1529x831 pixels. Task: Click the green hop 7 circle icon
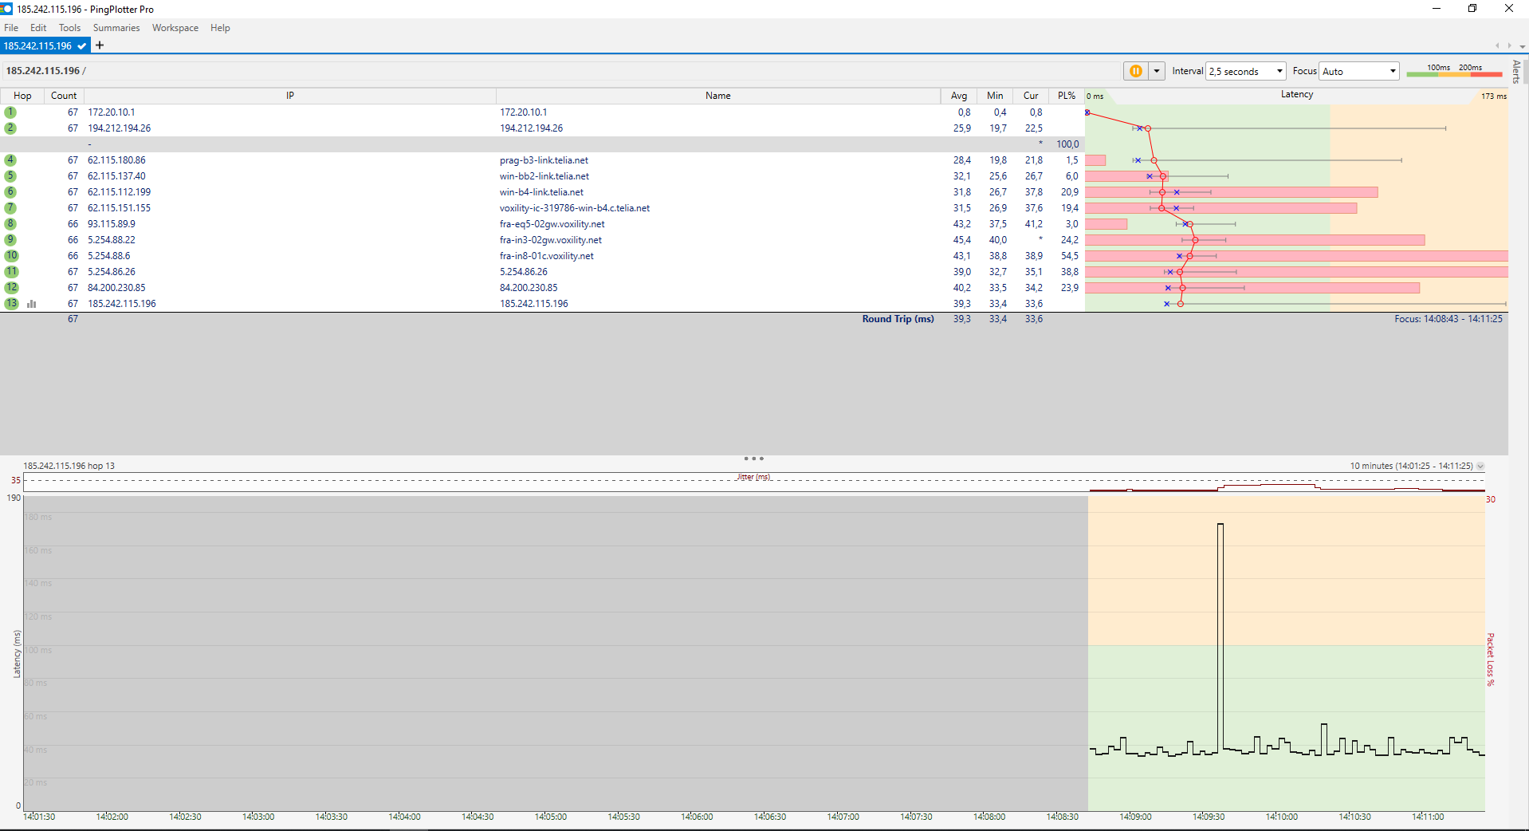pyautogui.click(x=10, y=208)
